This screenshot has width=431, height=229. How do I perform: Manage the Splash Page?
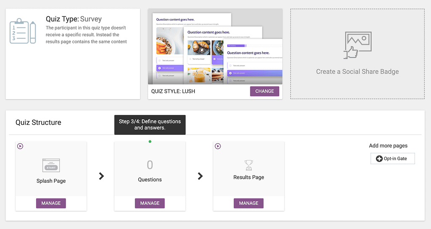pyautogui.click(x=51, y=203)
